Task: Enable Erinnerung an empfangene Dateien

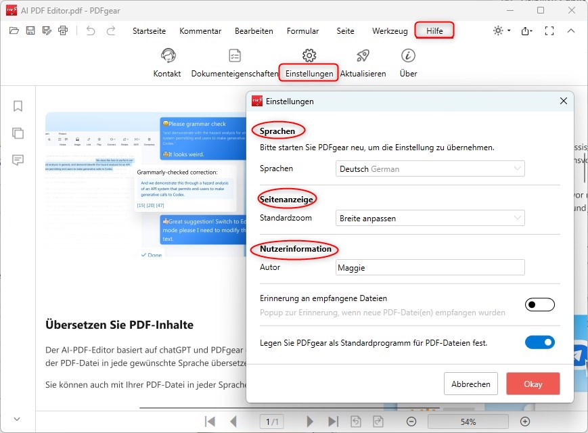Action: tap(539, 304)
